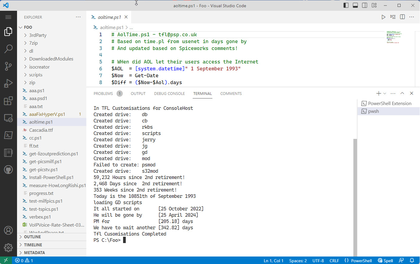Screen dimensions: 420x264
Task: Open Cascadia.ttf font file
Action: click(52, 130)
